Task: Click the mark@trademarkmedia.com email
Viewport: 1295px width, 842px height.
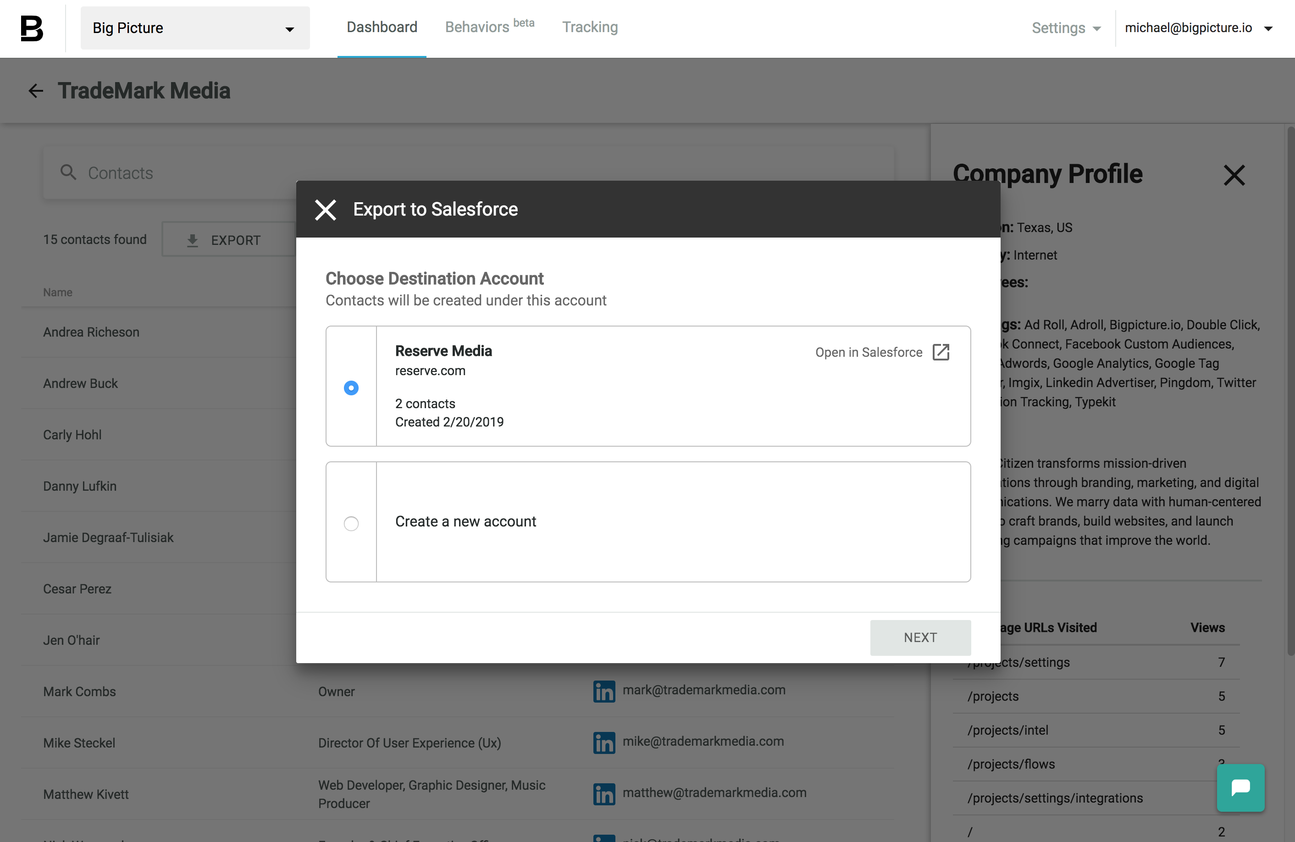Action: click(x=703, y=690)
